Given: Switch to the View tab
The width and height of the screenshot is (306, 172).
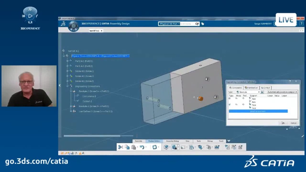Looking at the screenshot, I should click(187, 141).
